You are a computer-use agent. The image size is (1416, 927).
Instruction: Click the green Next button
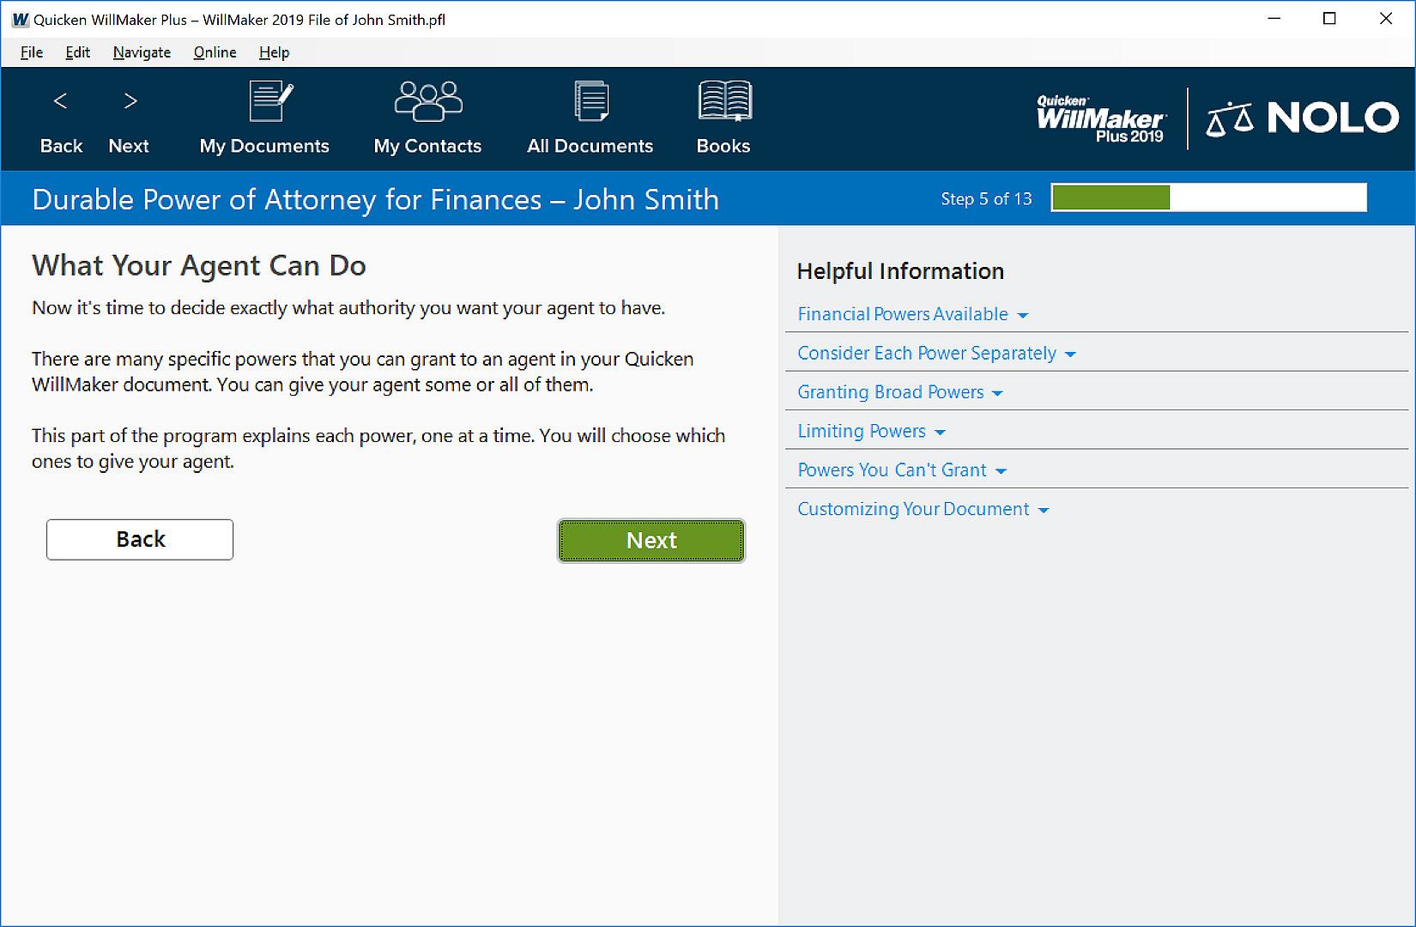click(651, 540)
